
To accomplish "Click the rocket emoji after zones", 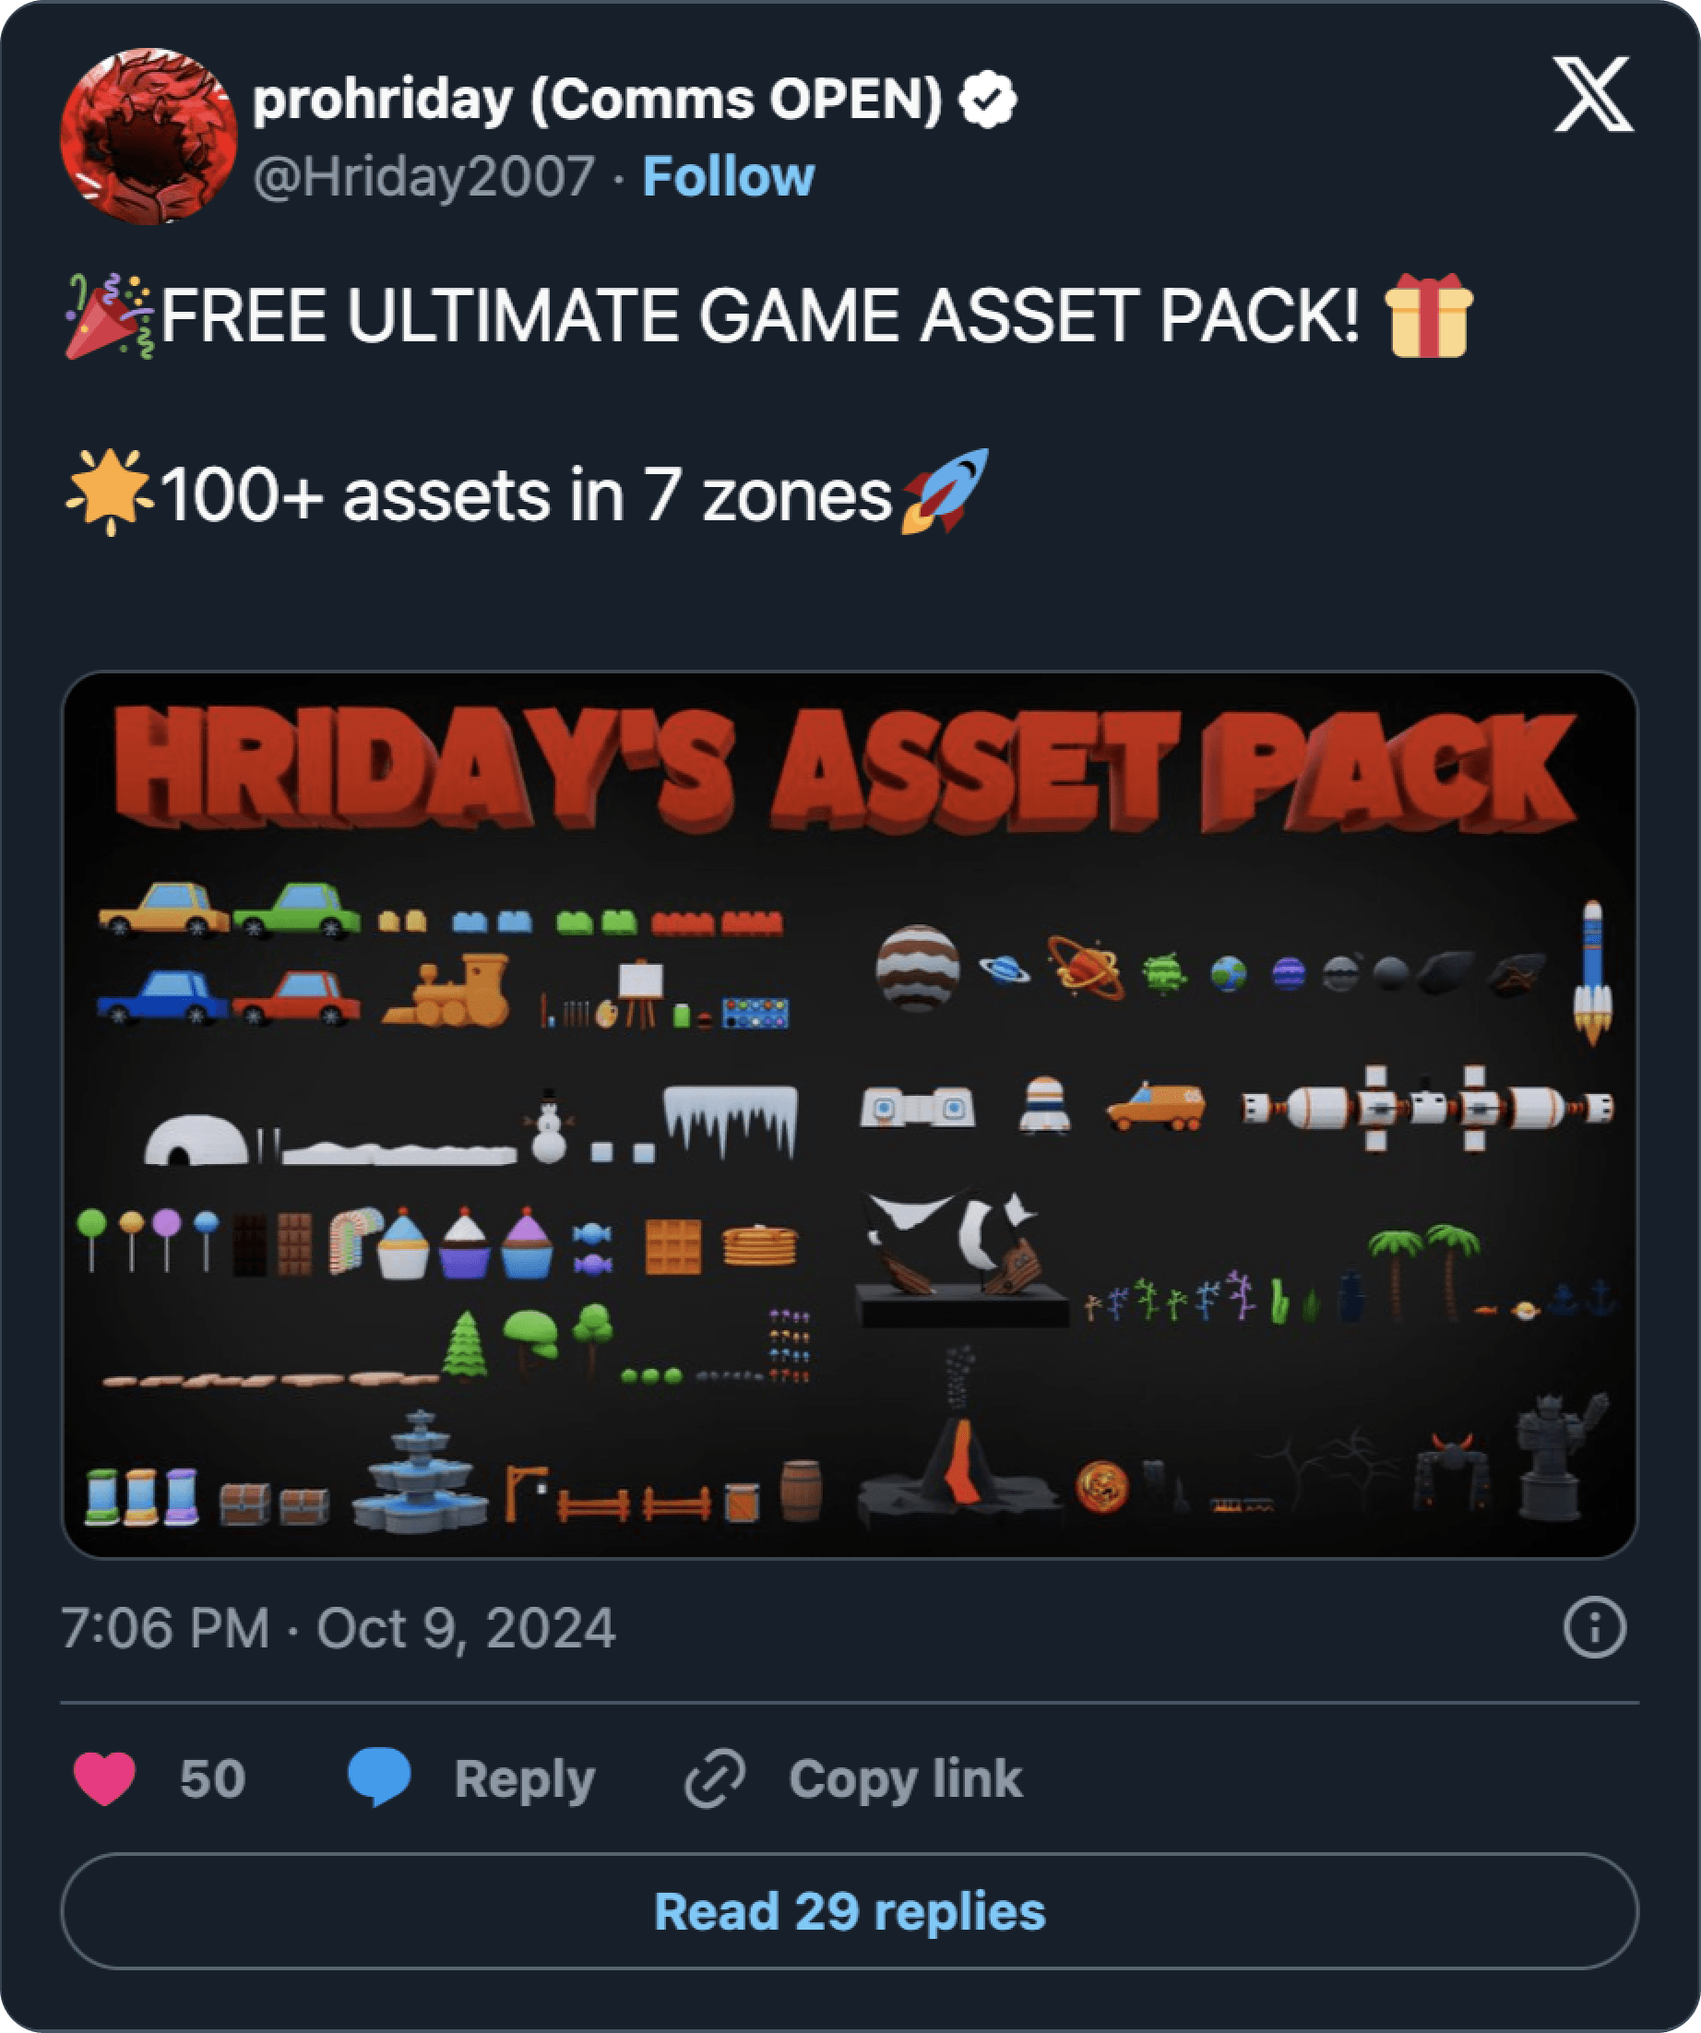I will pyautogui.click(x=945, y=491).
